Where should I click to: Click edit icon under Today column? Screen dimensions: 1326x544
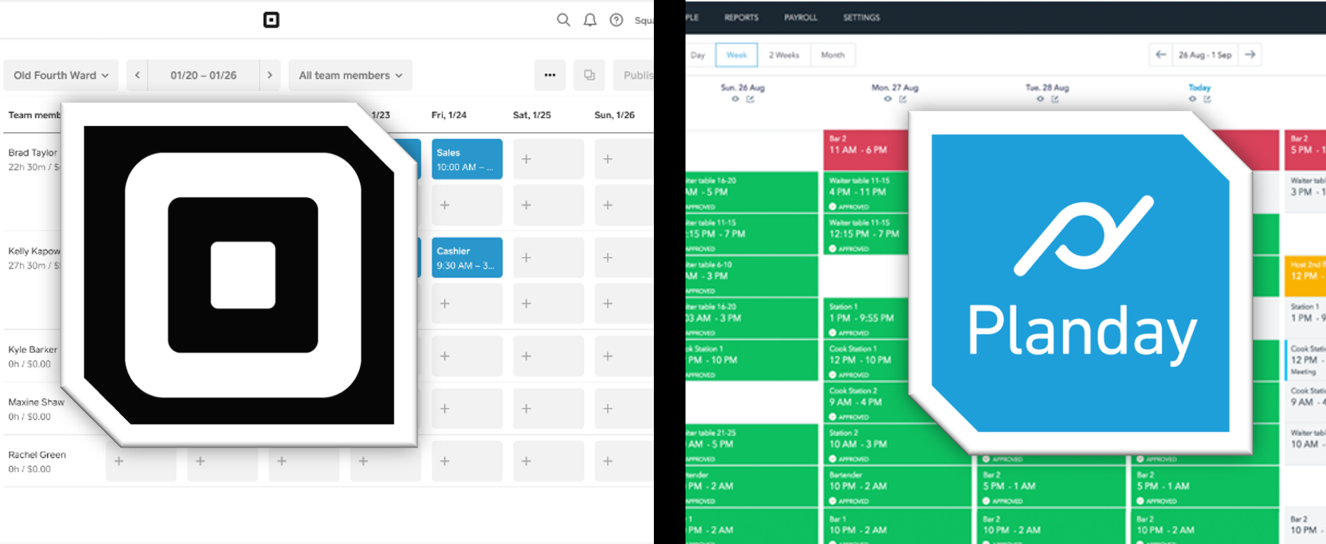tap(1207, 99)
